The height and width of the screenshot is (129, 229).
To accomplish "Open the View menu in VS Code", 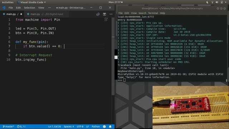I will pos(41,8).
